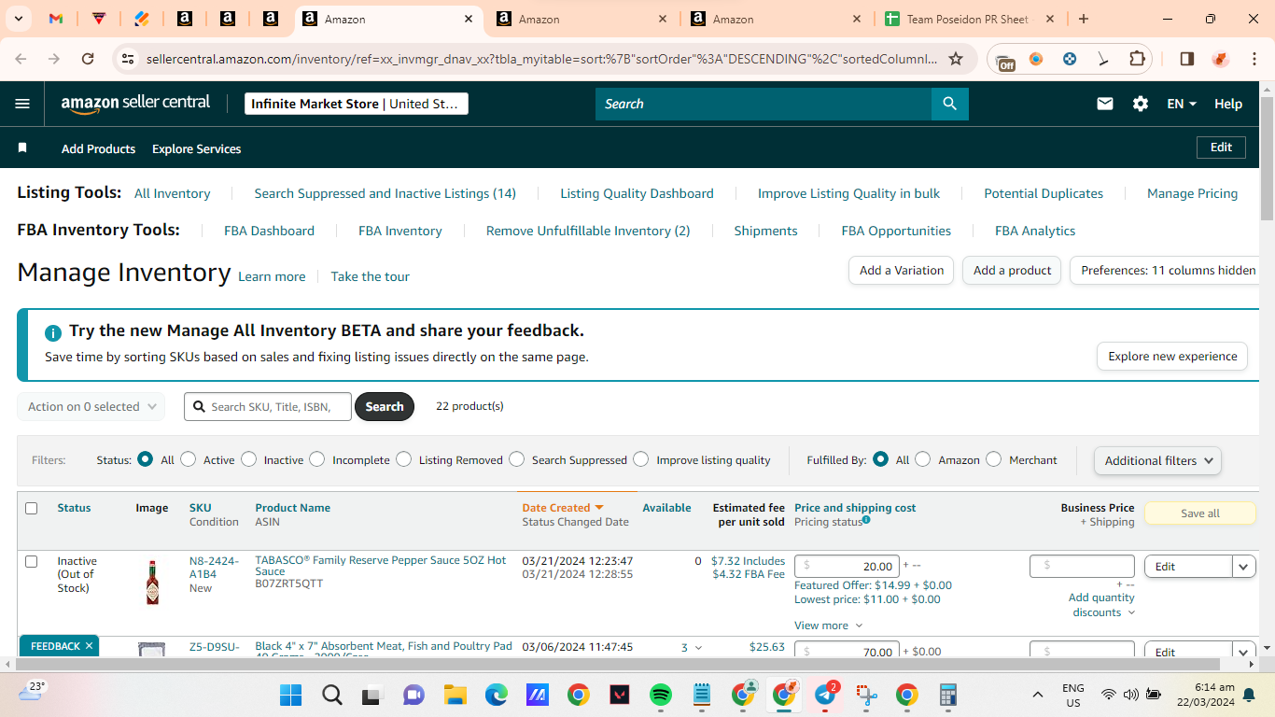1275x717 pixels.
Task: Open the browser side panel
Action: point(1187,59)
